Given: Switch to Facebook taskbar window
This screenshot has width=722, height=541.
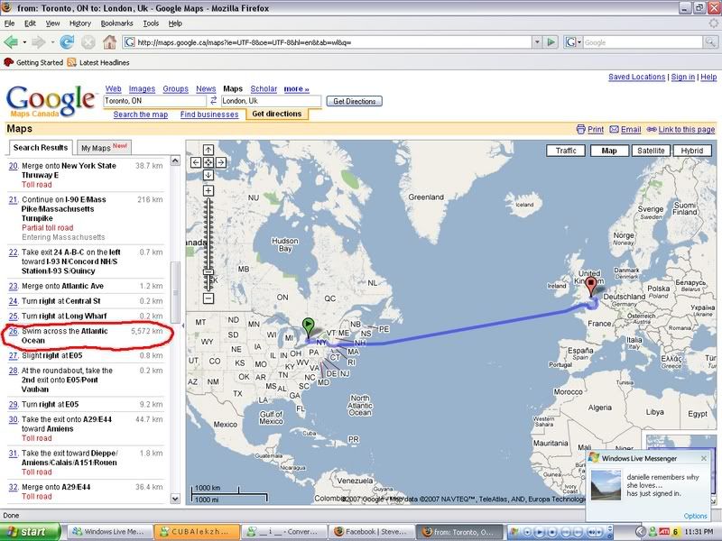Looking at the screenshot, I should (372, 532).
